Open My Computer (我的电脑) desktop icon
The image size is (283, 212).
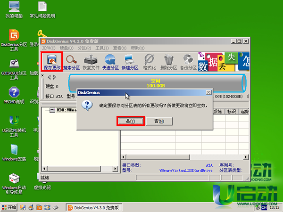point(14,10)
